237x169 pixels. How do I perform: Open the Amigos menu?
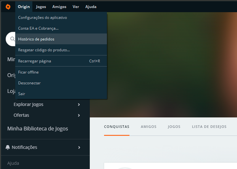point(59,7)
